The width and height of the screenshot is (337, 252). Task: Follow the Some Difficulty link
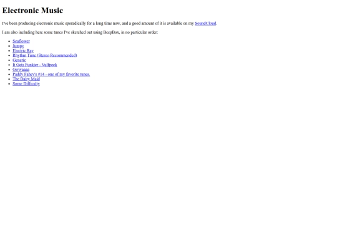click(26, 83)
